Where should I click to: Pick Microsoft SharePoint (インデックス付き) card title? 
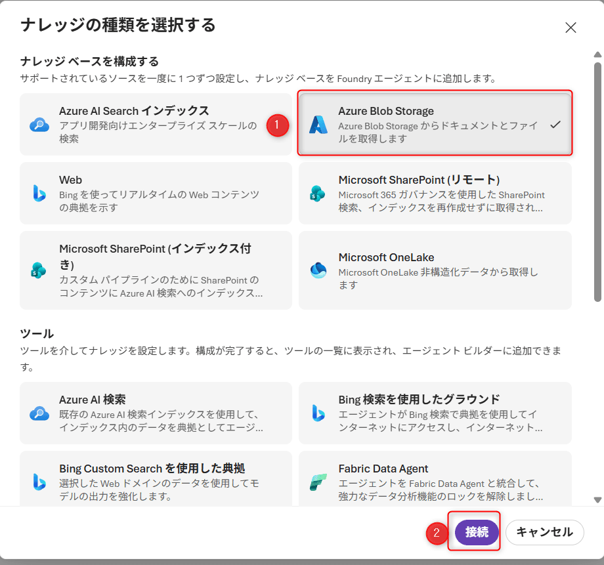[x=155, y=257]
